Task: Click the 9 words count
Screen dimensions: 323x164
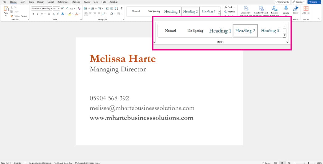Action: tap(17, 163)
